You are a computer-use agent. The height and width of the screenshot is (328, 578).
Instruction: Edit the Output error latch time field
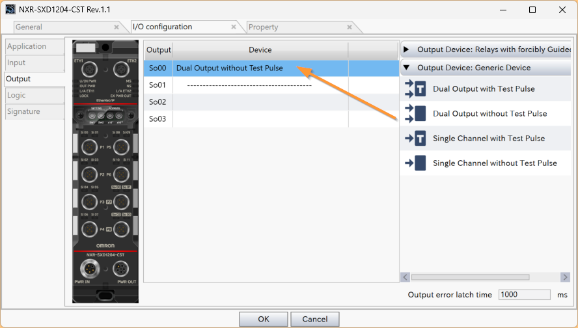pyautogui.click(x=524, y=294)
